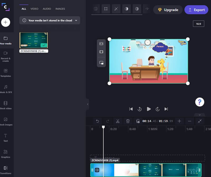Click the Fit video icon beside the preview
The height and width of the screenshot is (177, 211).
101,44
